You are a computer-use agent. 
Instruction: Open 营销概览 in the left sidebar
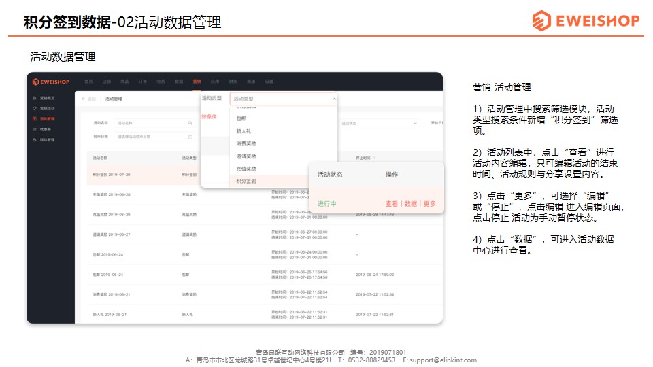pos(47,98)
